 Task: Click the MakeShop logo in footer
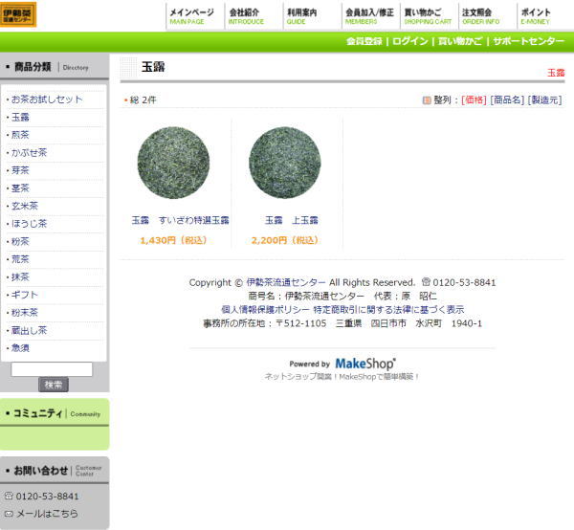pos(364,364)
